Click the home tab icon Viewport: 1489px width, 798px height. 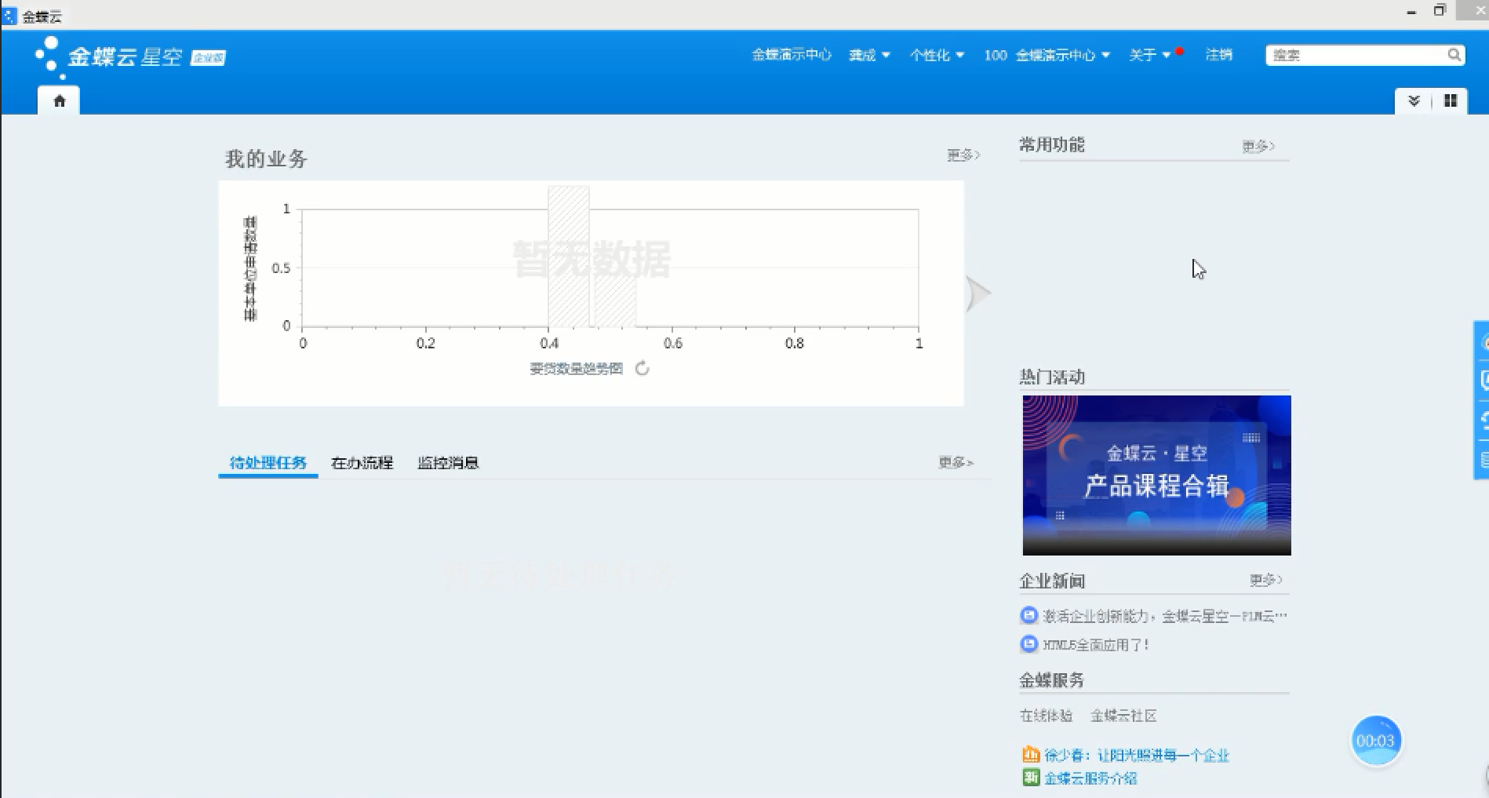point(59,100)
